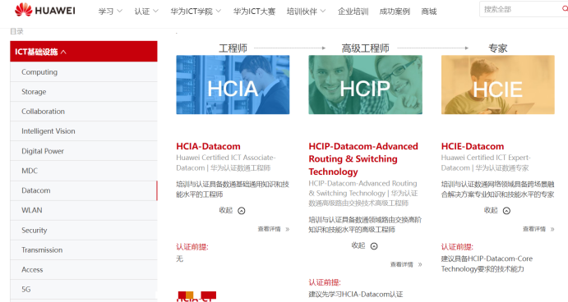The image size is (568, 302).
Task: Click 查看详情 for HCIE-Datacom
Action: 534,229
